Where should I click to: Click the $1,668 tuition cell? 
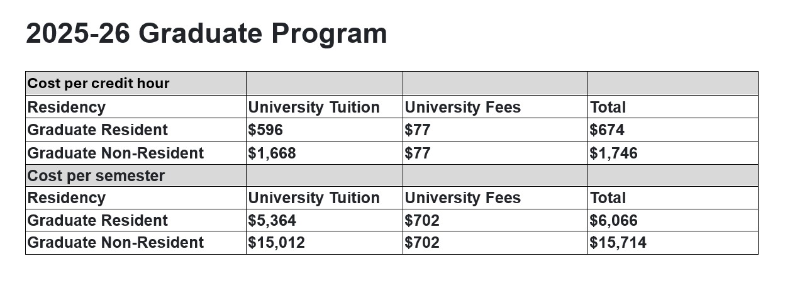(272, 153)
